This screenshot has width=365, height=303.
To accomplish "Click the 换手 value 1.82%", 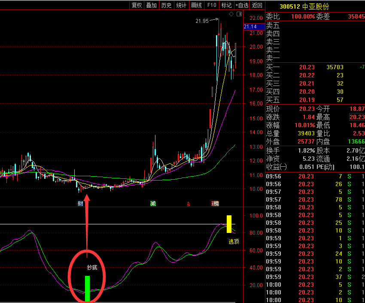I will 306,151.
